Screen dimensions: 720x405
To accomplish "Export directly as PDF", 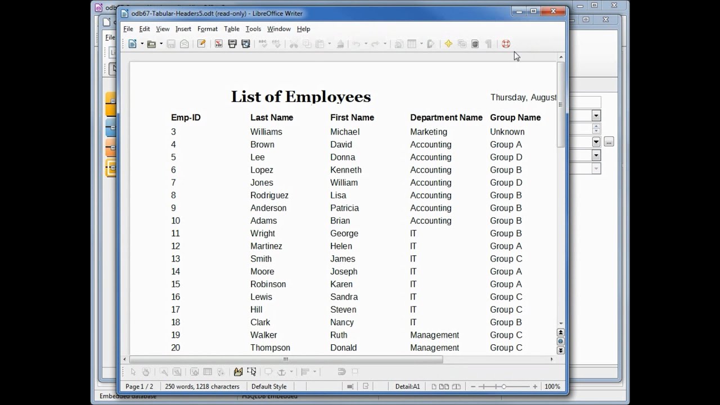I will tap(219, 44).
